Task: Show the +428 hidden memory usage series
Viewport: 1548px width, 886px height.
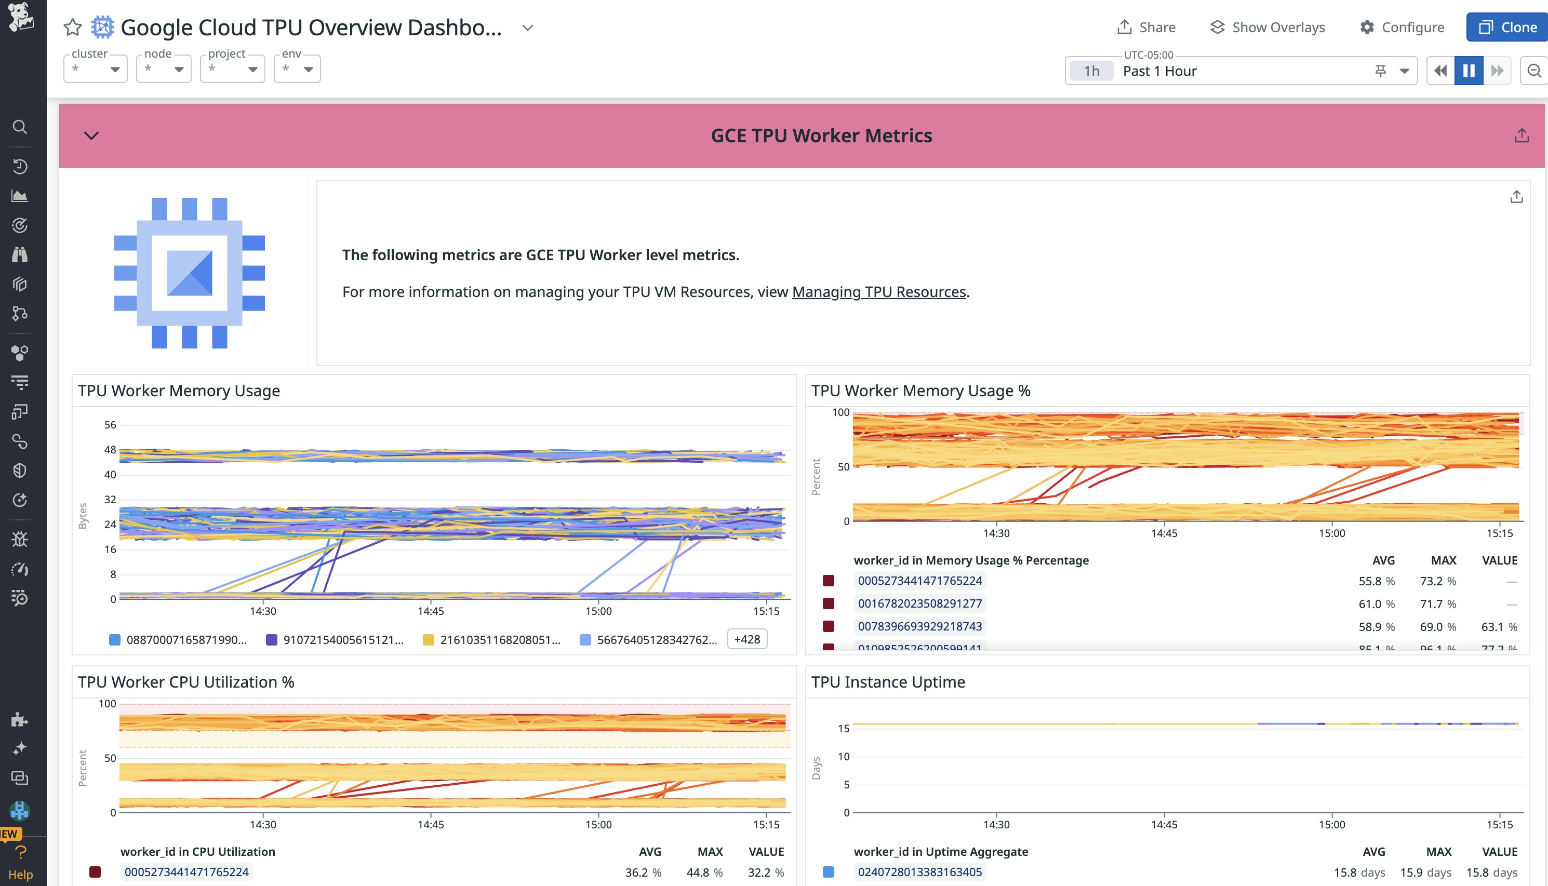Action: [x=746, y=639]
